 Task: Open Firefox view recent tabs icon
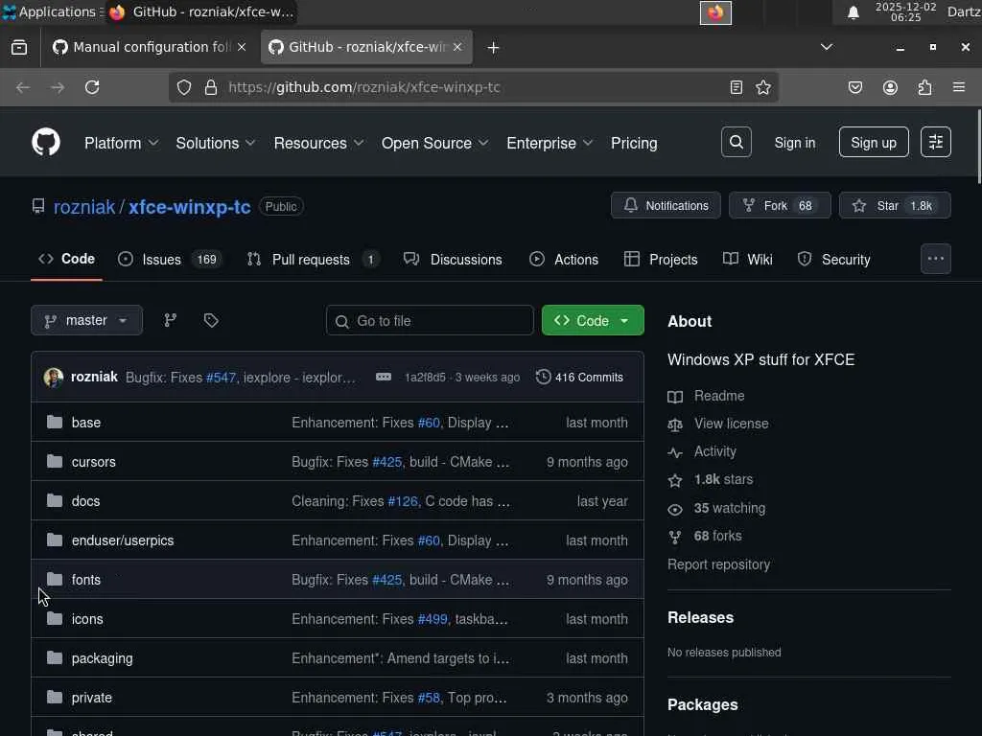[19, 48]
